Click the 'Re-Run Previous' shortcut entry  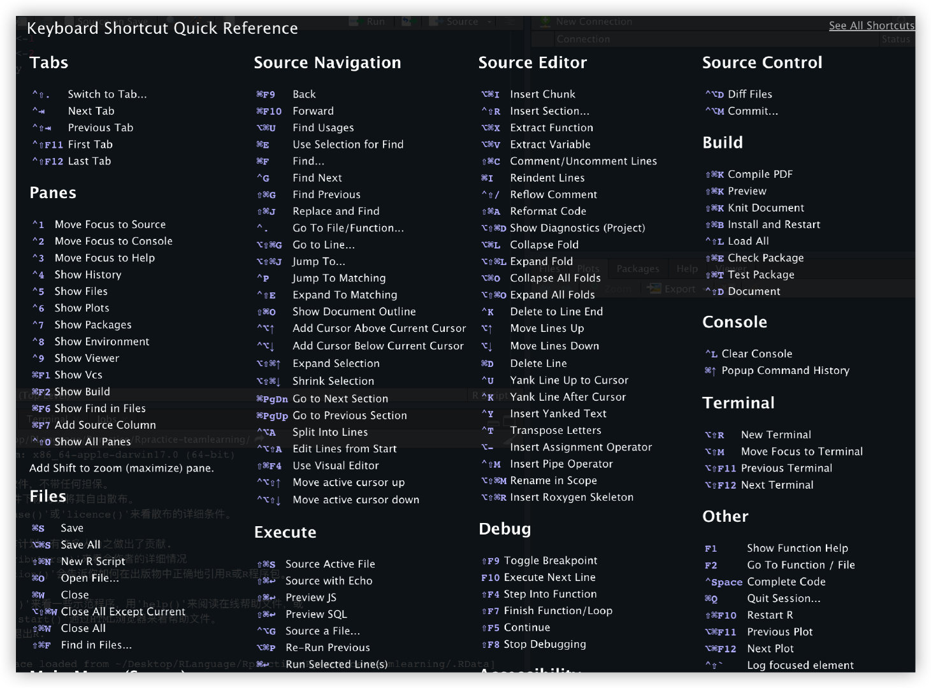313,648
